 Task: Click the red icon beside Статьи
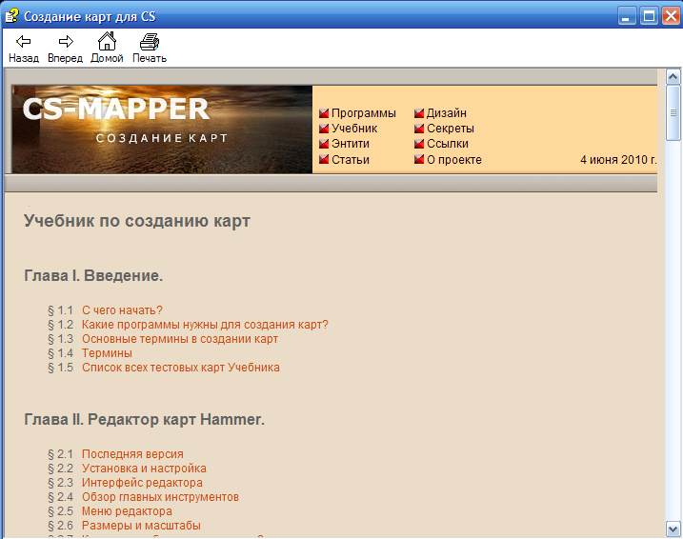(324, 159)
